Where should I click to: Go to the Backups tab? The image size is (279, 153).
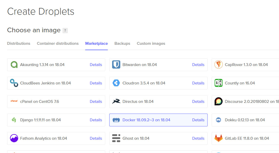pyautogui.click(x=122, y=43)
